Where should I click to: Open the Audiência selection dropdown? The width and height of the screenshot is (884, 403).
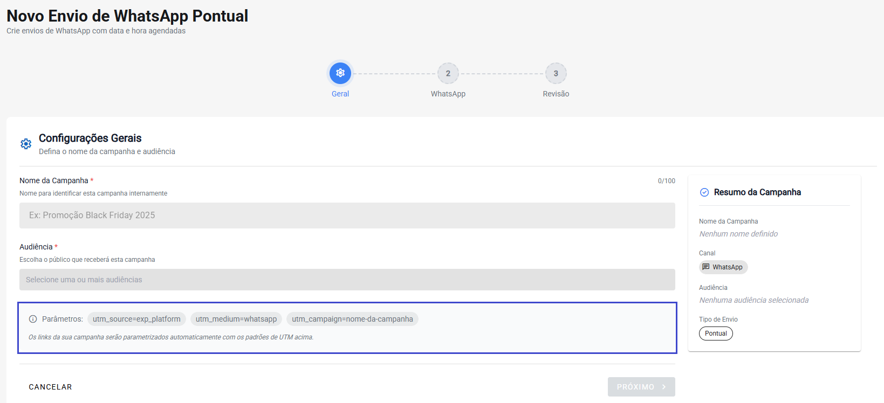[347, 280]
